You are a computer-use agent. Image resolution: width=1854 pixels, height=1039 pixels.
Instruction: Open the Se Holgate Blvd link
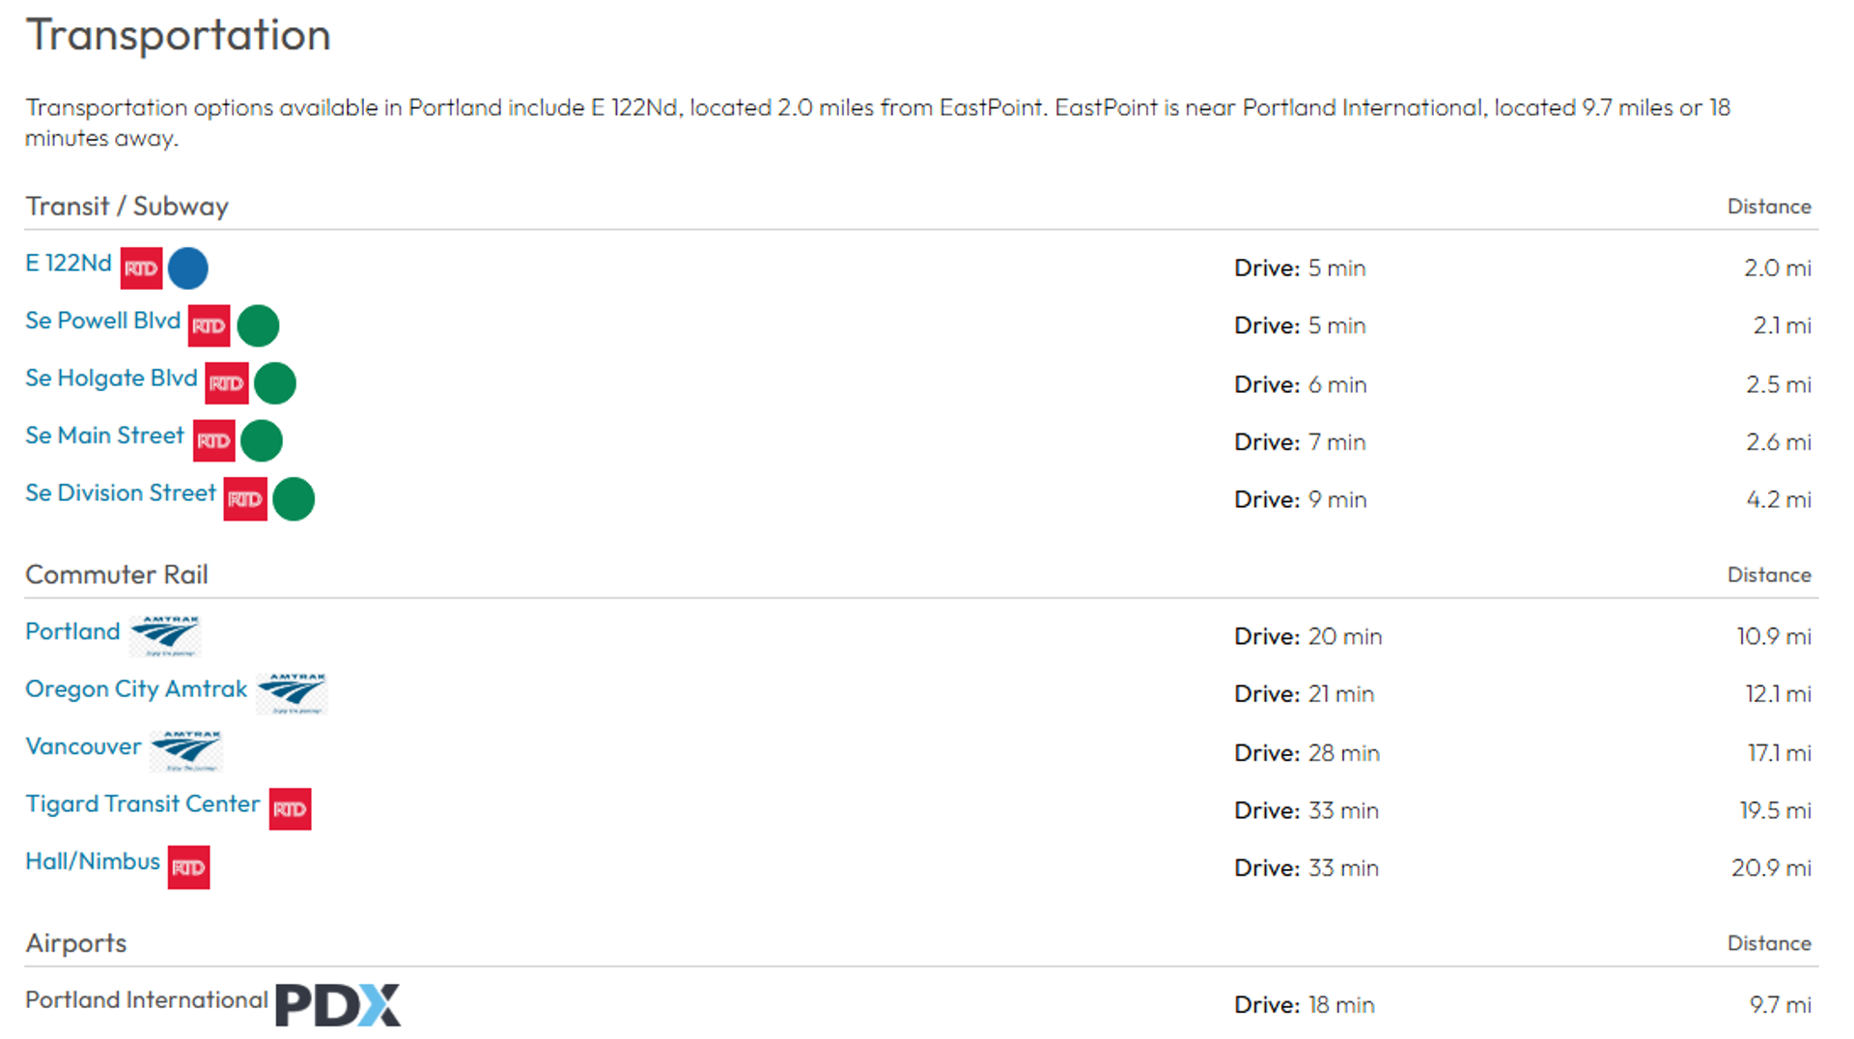(111, 378)
